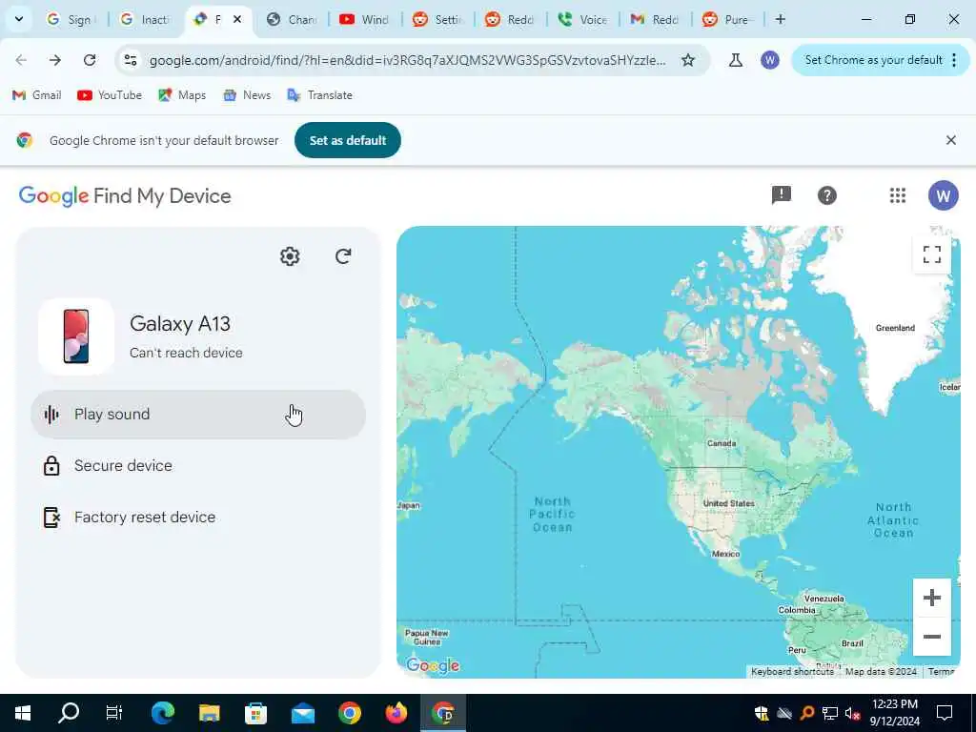Switch to the Gmail Reddit tab
The width and height of the screenshot is (976, 732).
click(x=654, y=19)
